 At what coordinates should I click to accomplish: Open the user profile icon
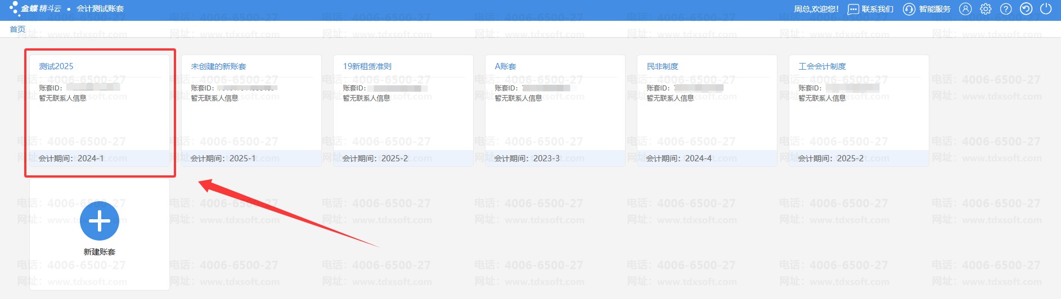[x=965, y=9]
